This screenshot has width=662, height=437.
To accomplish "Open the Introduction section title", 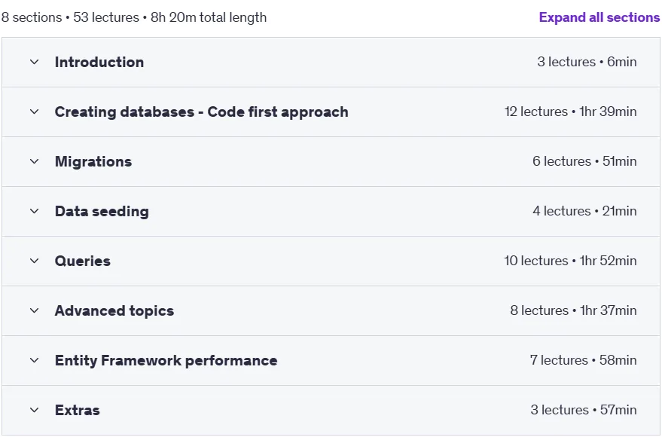I will 99,62.
